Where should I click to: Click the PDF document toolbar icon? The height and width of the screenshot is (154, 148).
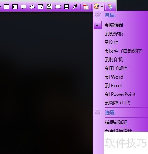[86, 7]
